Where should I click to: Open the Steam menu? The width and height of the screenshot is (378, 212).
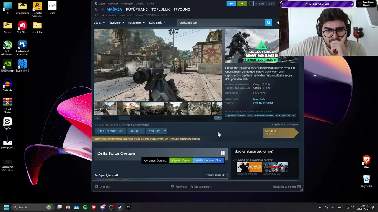point(102,4)
